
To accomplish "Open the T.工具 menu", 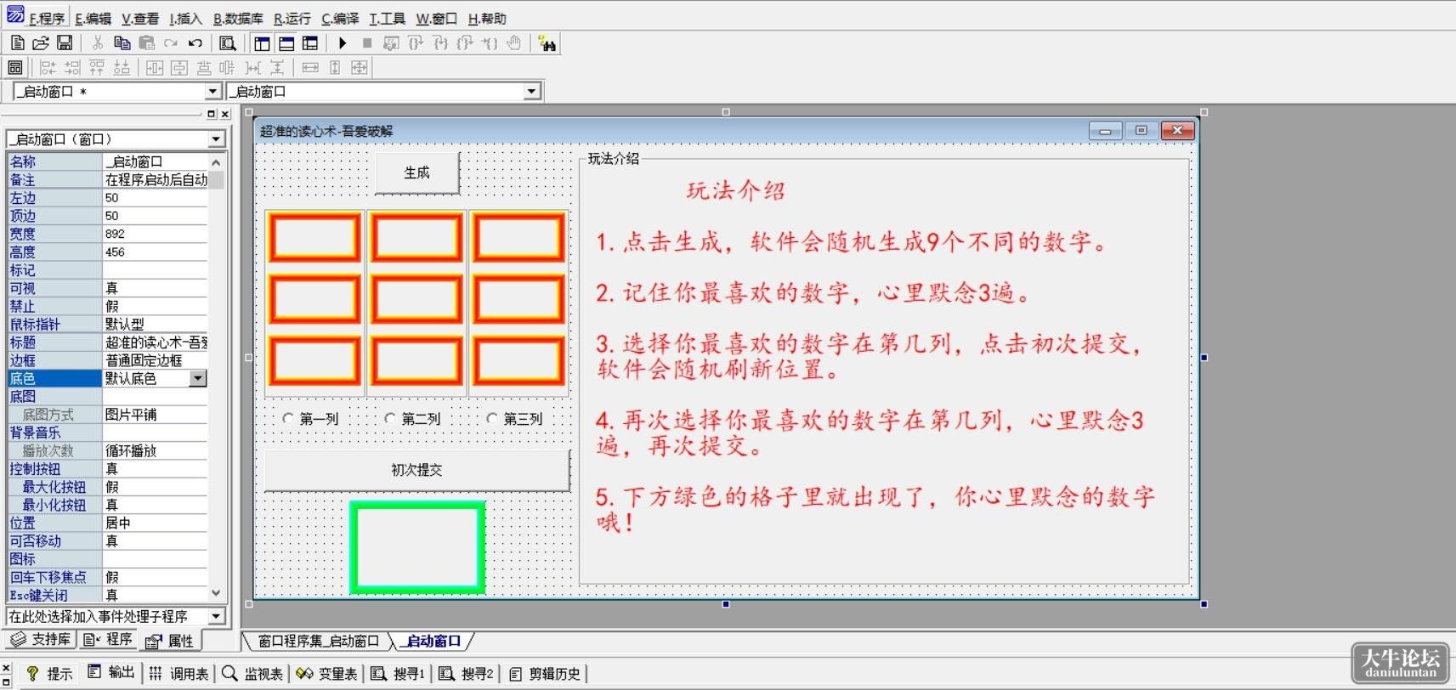I will click(x=388, y=18).
